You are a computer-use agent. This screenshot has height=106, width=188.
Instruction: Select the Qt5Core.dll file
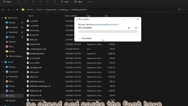tap(34, 72)
